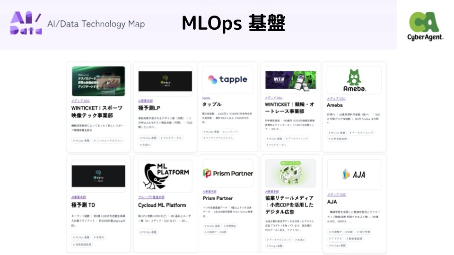
Task: Select 大規模データ処理 tag on Prism Partner card
Action: 216,232
